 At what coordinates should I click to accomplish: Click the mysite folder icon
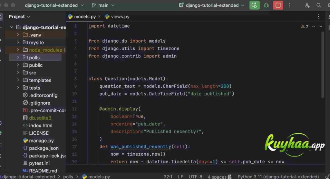coord(25,42)
